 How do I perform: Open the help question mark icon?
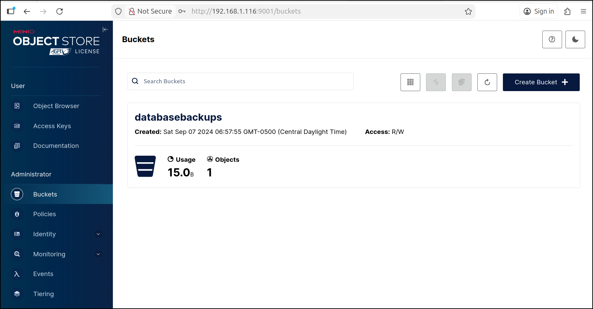pyautogui.click(x=552, y=39)
